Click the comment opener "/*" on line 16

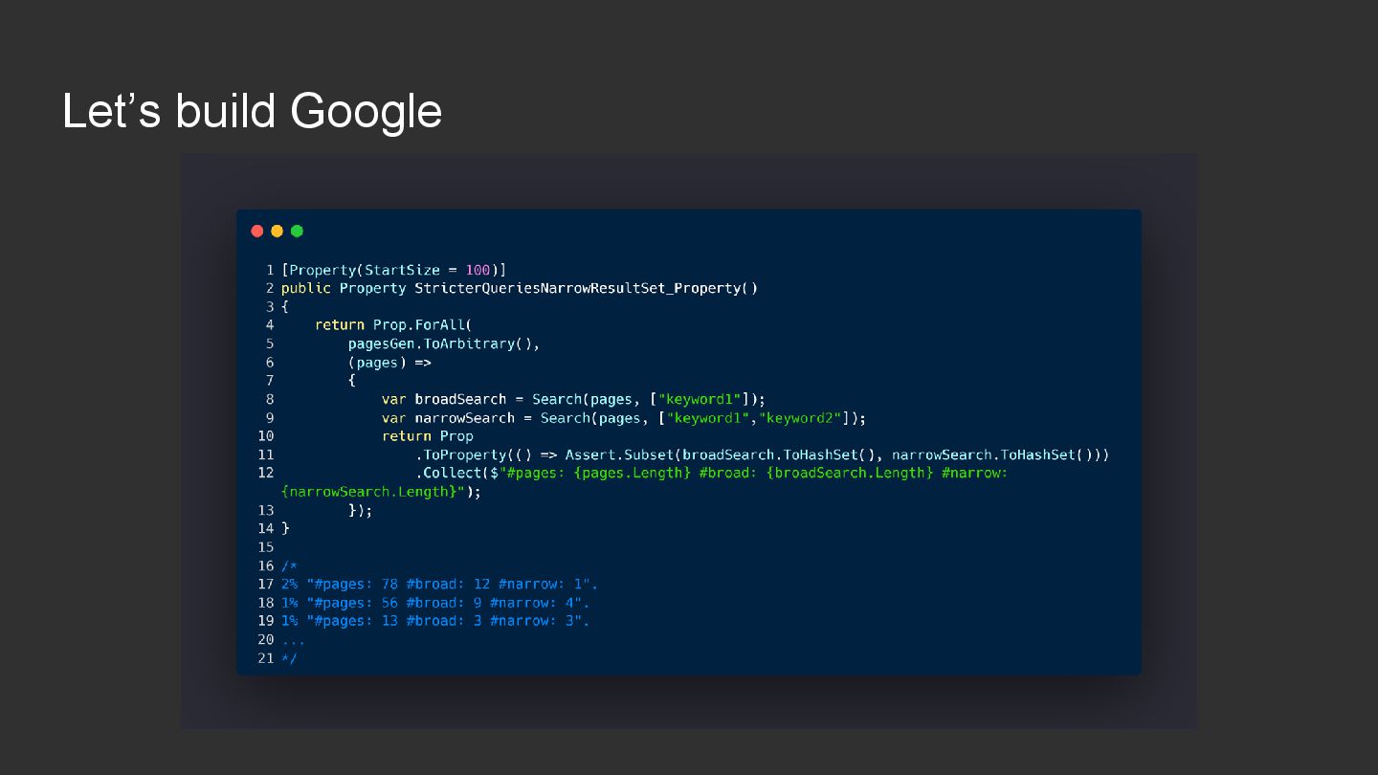tap(289, 565)
